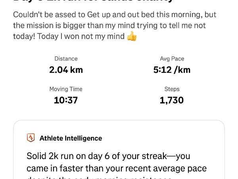
Task: Tap the Athlete Intelligence logo icon
Action: pyautogui.click(x=31, y=138)
